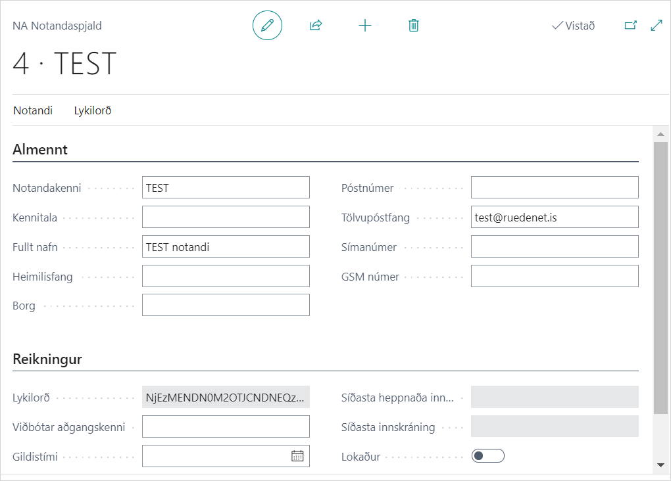
Task: Click the pencil edit icon
Action: pos(267,26)
